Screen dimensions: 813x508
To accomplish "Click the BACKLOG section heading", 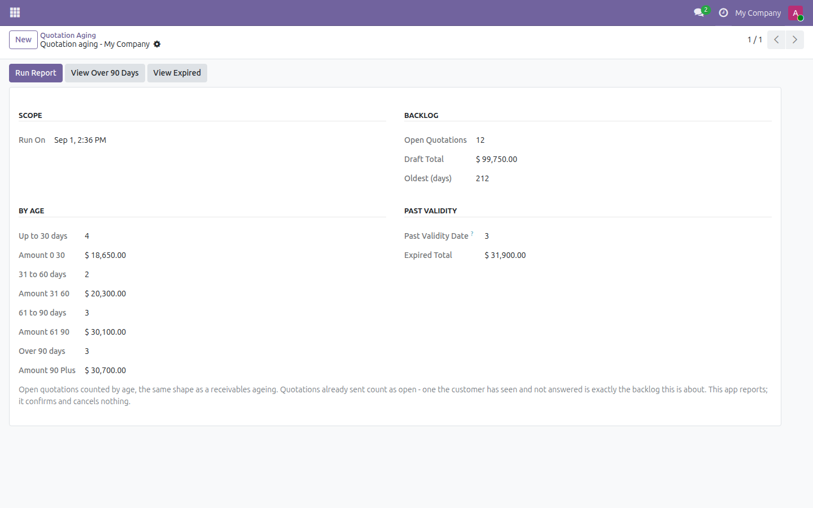I will click(x=421, y=115).
